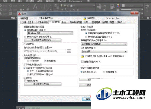Click the layer freeze sun icon

coord(65,5)
